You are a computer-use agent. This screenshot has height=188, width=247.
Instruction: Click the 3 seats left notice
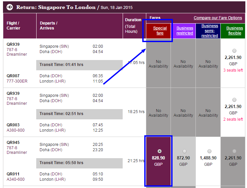click(x=233, y=70)
